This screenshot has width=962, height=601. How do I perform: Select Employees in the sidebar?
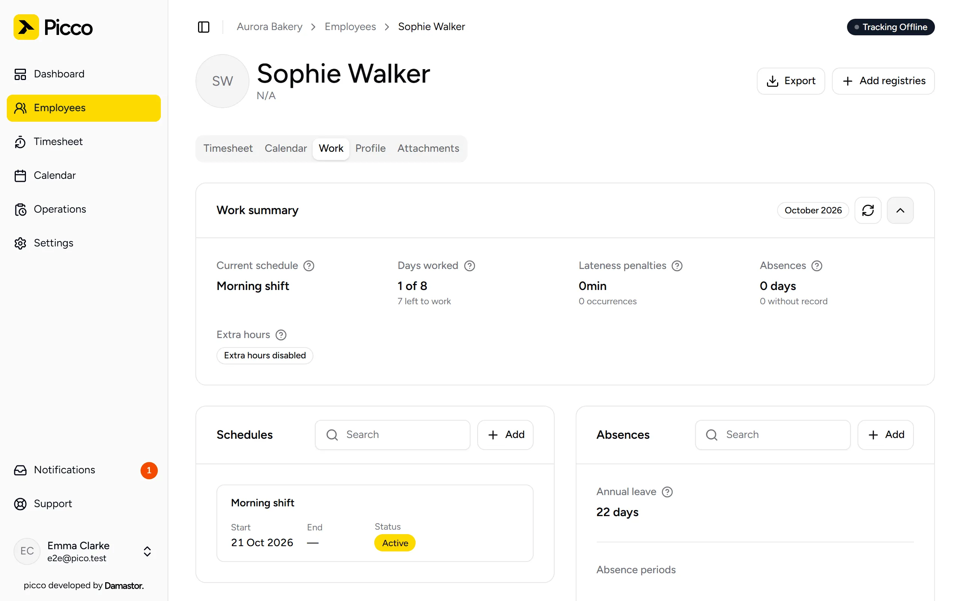[83, 108]
